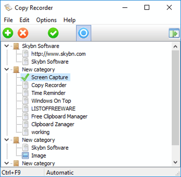
Task: Click the document icon beside Clipboard Zanager
Action: pyautogui.click(x=25, y=124)
